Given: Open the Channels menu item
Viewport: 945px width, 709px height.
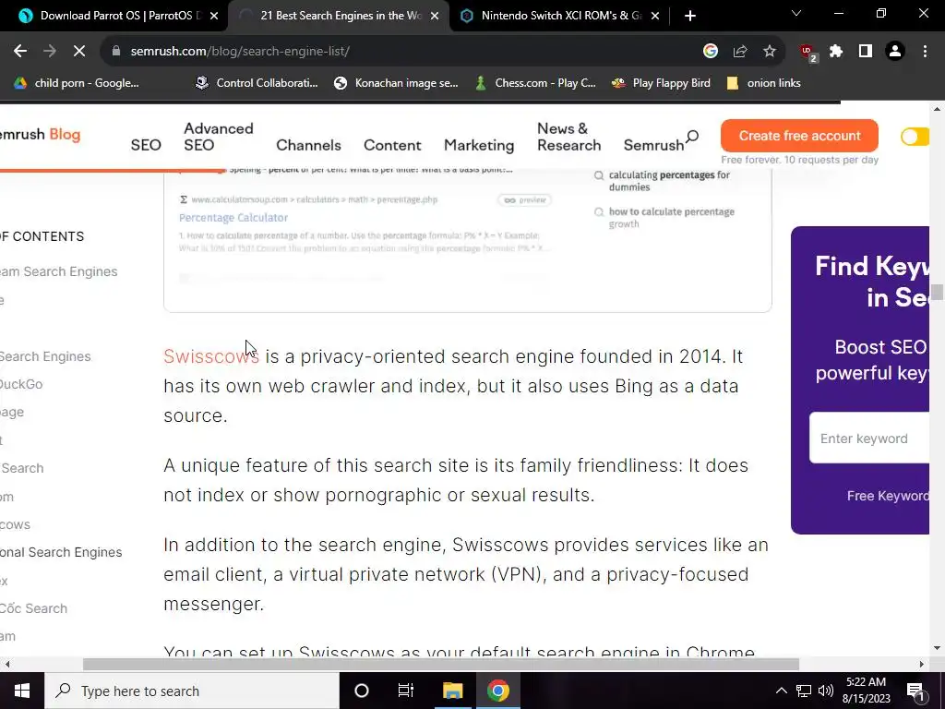Looking at the screenshot, I should tap(308, 145).
